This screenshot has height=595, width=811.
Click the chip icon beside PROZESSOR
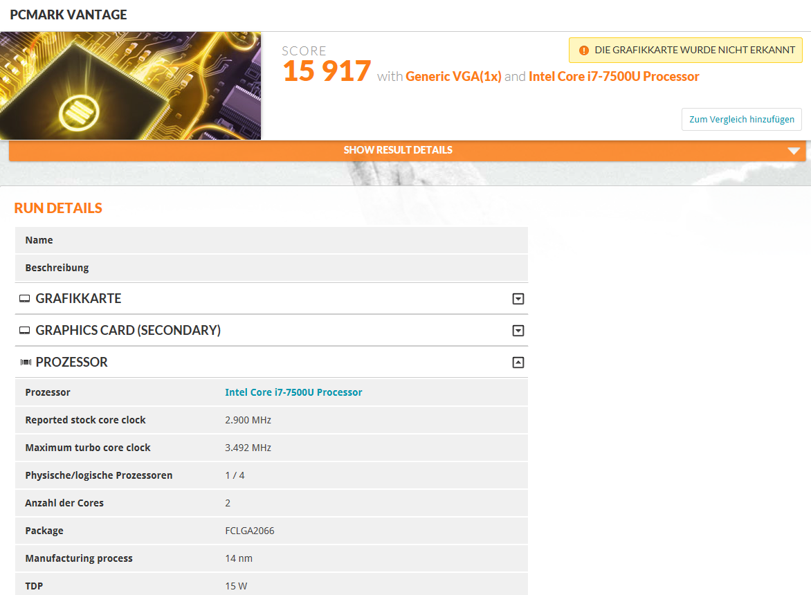click(26, 363)
